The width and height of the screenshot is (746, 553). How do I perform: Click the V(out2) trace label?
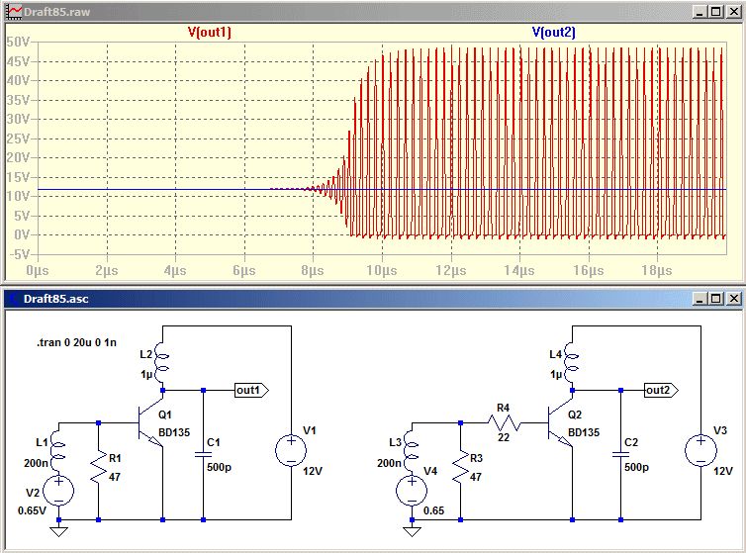click(553, 33)
